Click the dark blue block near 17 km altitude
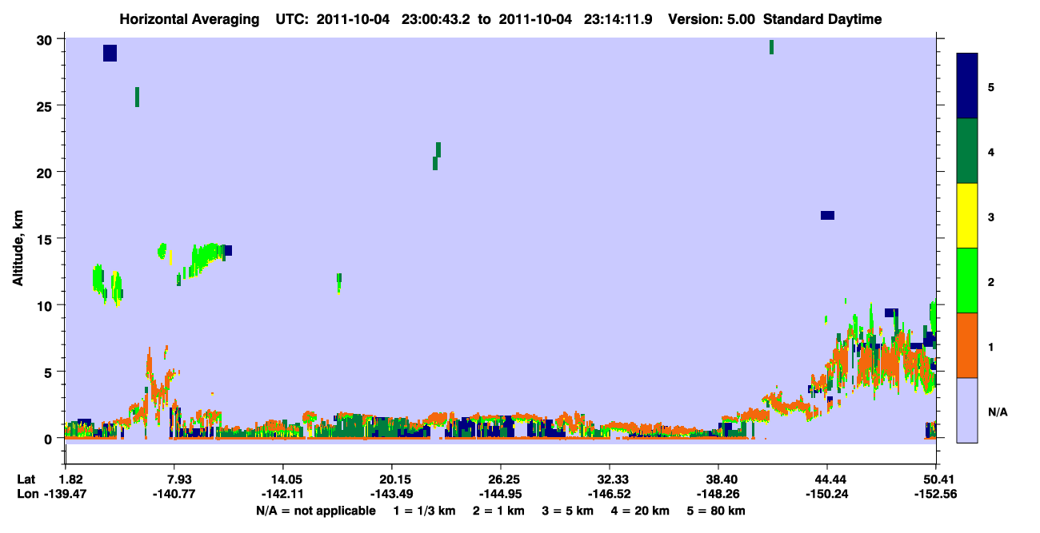The width and height of the screenshot is (1040, 533). (x=828, y=215)
